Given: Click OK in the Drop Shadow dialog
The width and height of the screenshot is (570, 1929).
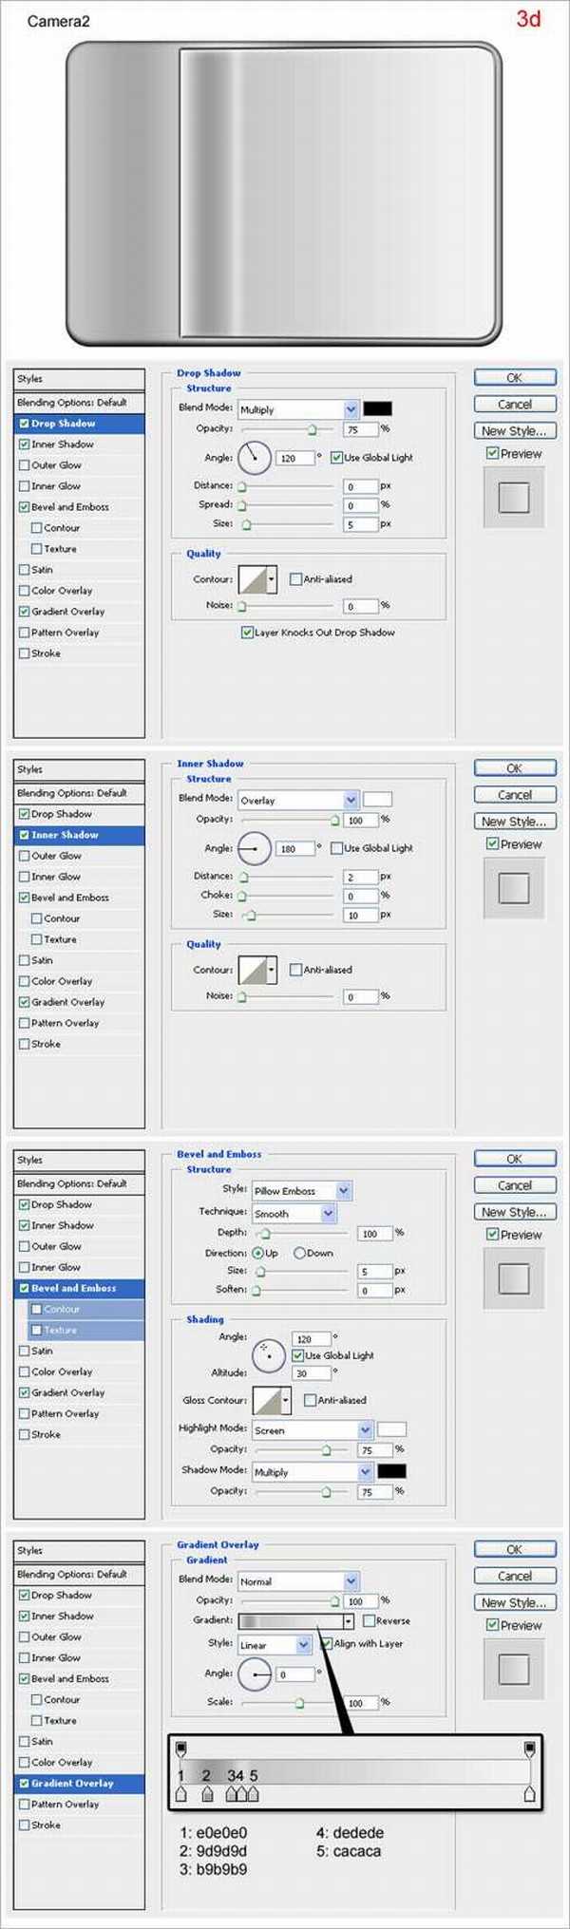Looking at the screenshot, I should click(514, 378).
